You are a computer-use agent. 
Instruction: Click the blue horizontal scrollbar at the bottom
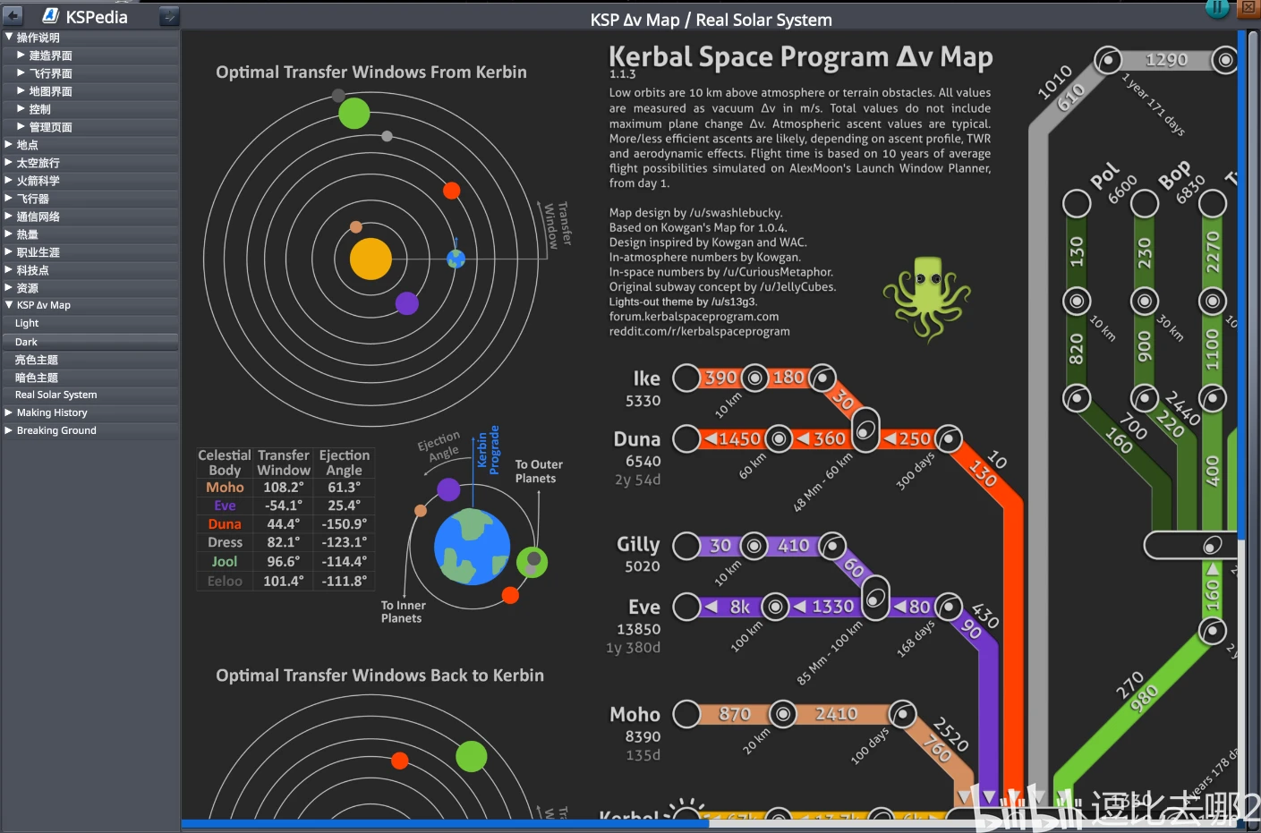click(446, 823)
